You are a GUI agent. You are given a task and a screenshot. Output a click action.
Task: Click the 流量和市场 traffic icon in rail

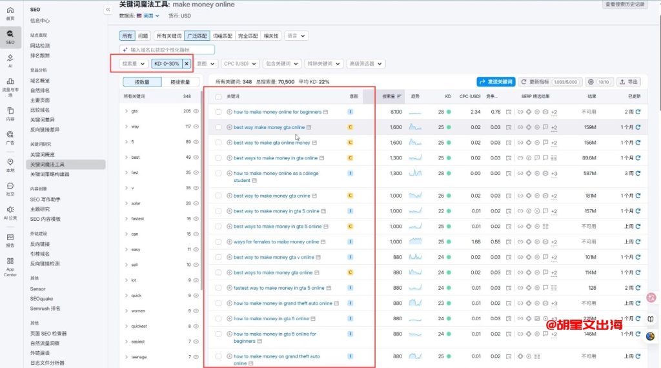click(10, 86)
